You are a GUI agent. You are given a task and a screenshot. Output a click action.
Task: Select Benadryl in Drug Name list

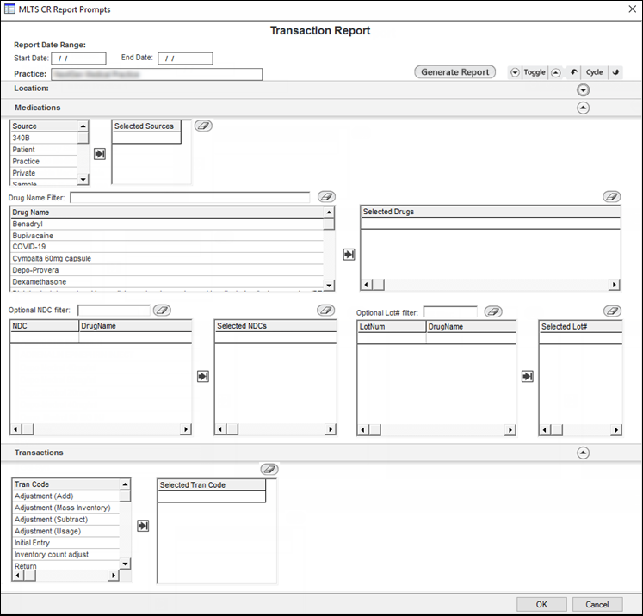pyautogui.click(x=167, y=224)
